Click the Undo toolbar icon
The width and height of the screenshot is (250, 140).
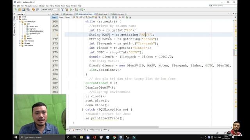pos(33,10)
